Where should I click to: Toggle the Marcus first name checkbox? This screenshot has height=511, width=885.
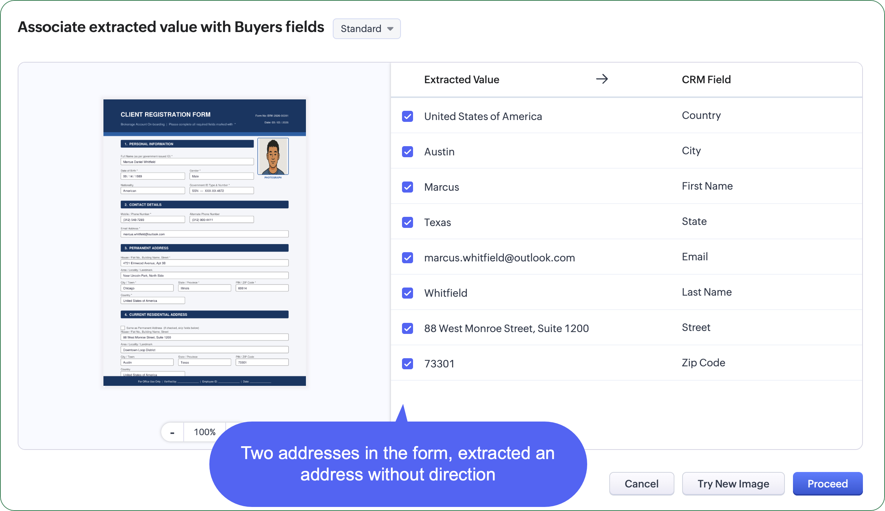408,187
